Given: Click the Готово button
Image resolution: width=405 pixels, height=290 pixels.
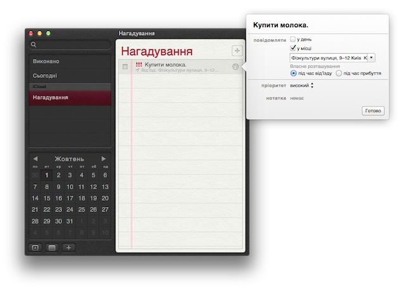Looking at the screenshot, I should [x=373, y=111].
